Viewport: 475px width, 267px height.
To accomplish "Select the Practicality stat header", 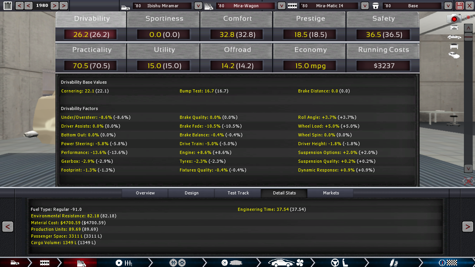I will click(91, 50).
